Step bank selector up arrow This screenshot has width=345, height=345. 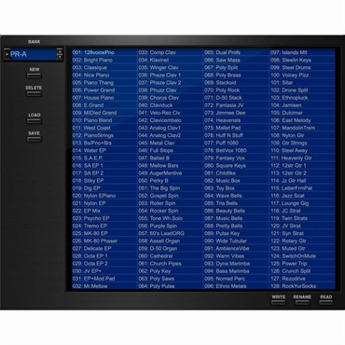(x=60, y=51)
